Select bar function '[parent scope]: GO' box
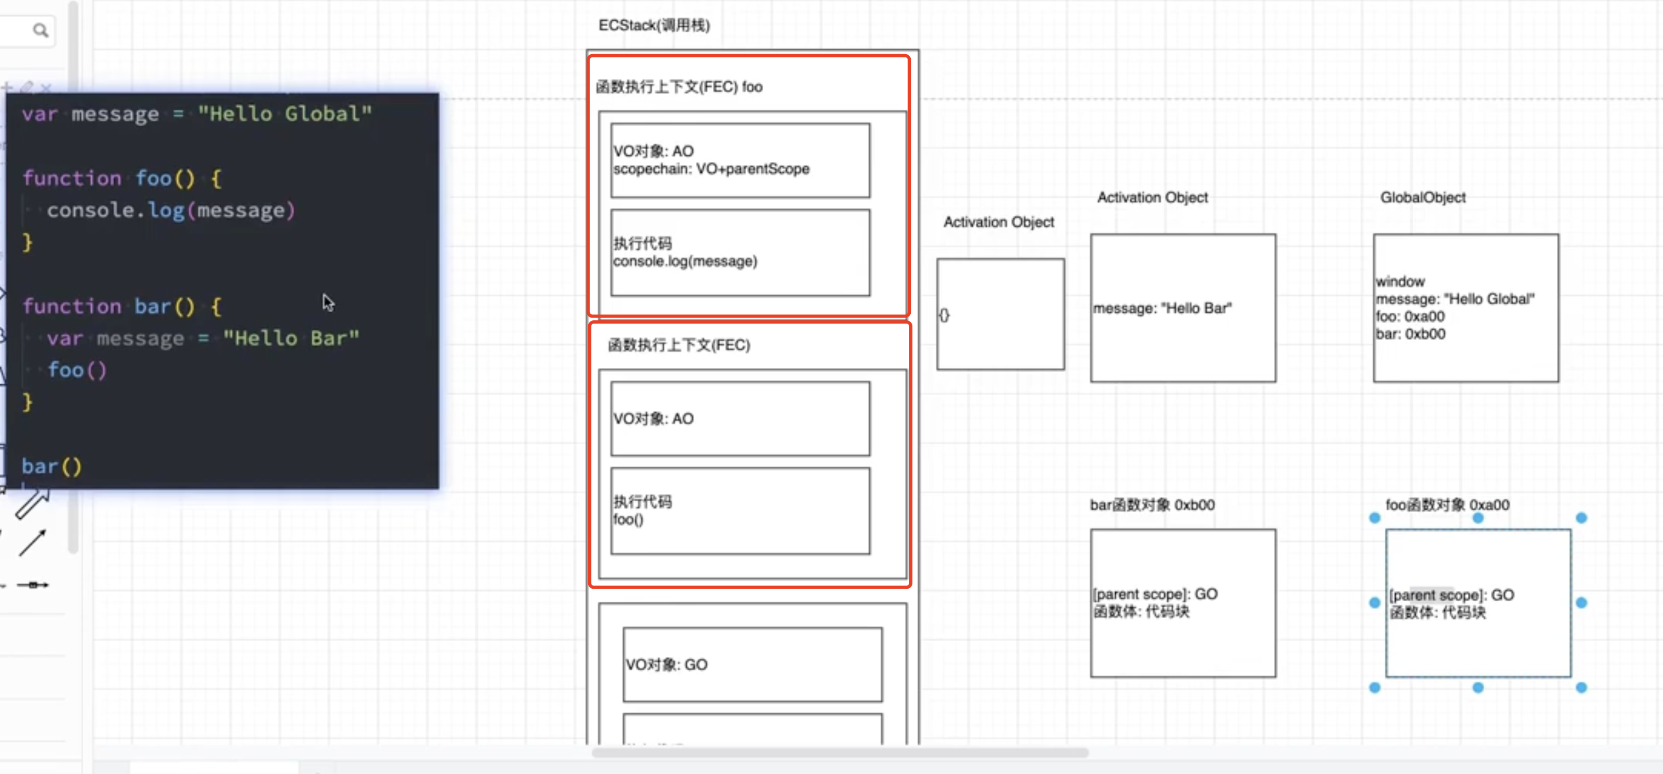The image size is (1663, 774). click(x=1182, y=603)
